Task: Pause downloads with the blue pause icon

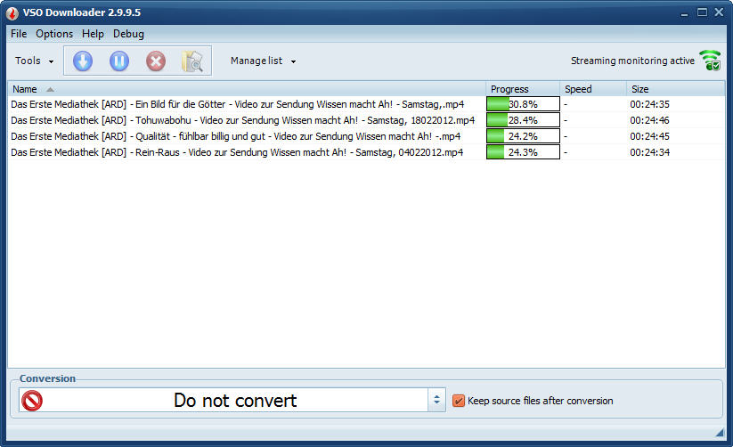Action: (119, 61)
